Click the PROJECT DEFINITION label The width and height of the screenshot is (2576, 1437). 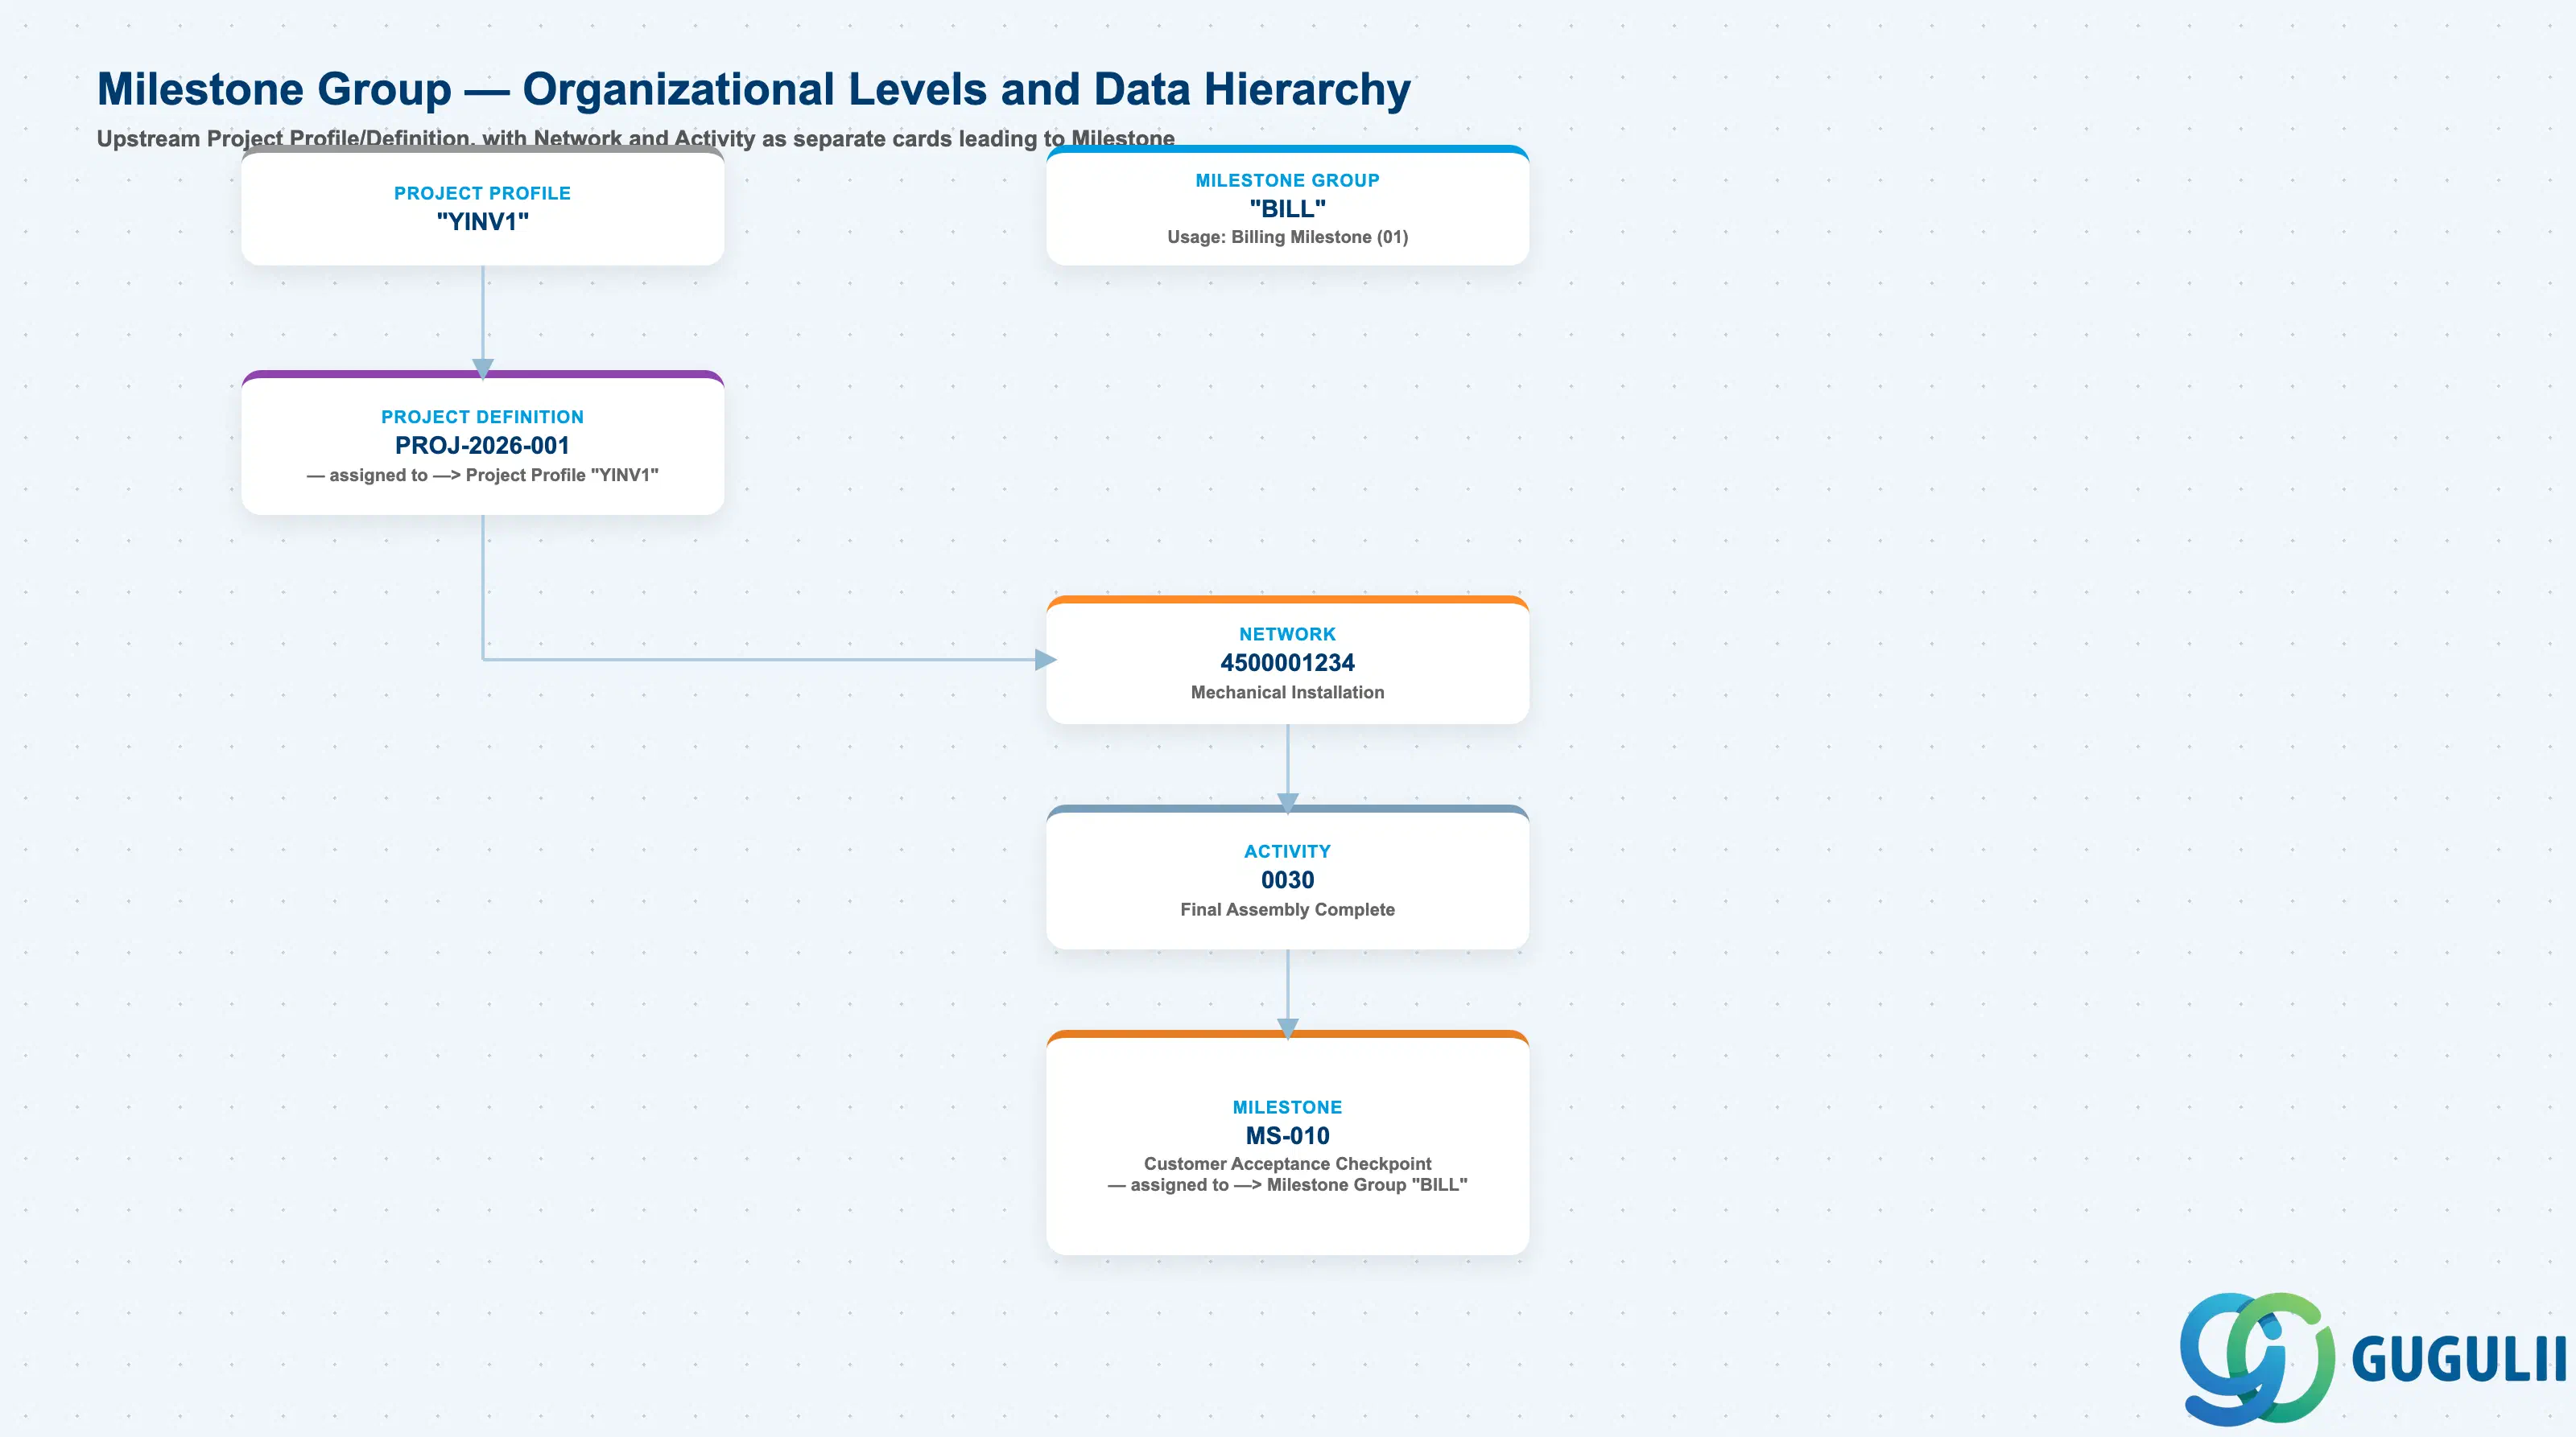(482, 418)
